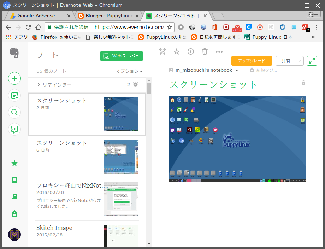Open search from the left sidebar magnifier

click(x=14, y=112)
